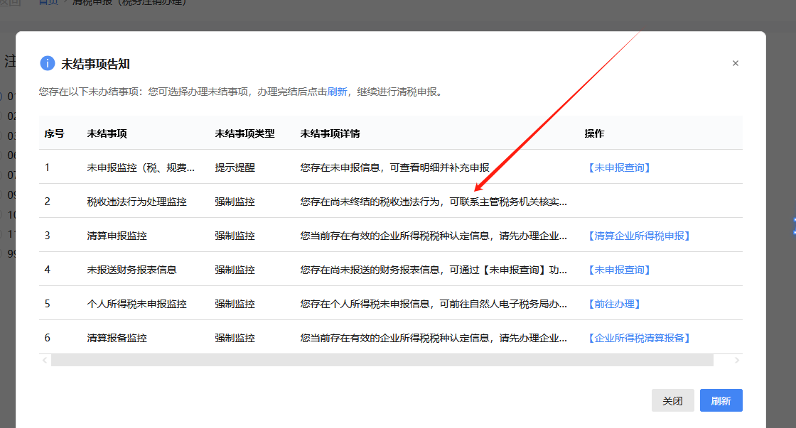Image resolution: width=796 pixels, height=428 pixels.
Task: Select the 提示提醒 type cell
Action: pyautogui.click(x=235, y=168)
